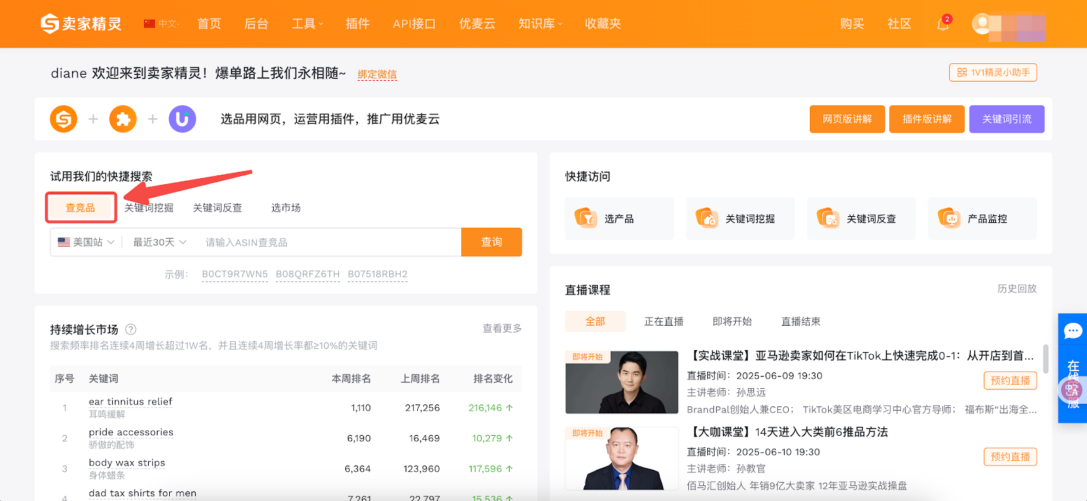Open 历史回放 link
The image size is (1087, 501).
[x=1017, y=288]
